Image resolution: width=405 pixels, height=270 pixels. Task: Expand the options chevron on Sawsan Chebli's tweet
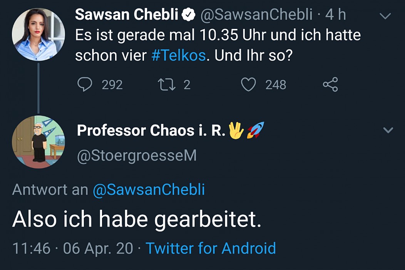point(385,16)
